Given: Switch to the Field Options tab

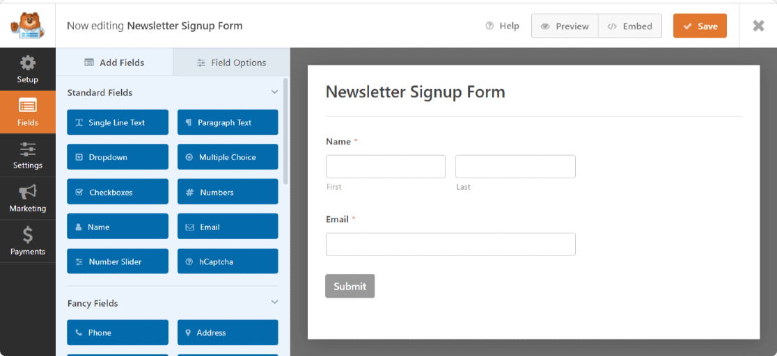Looking at the screenshot, I should pyautogui.click(x=231, y=63).
